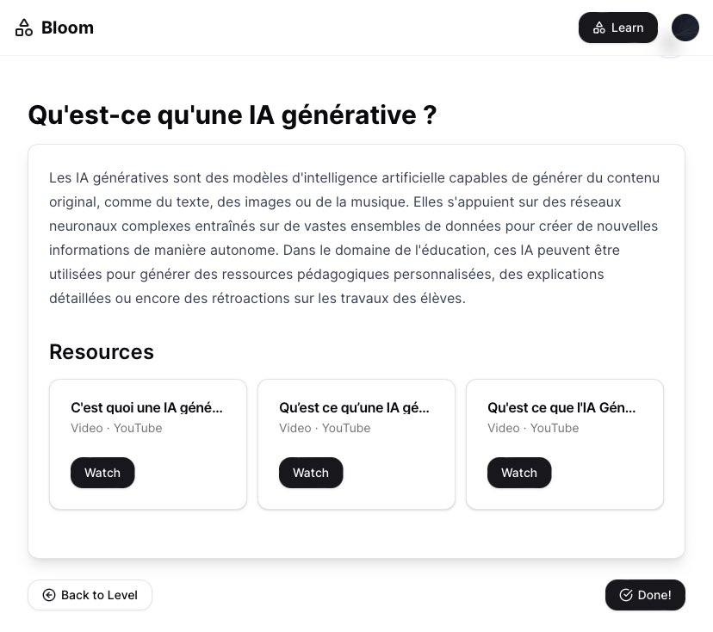Viewport: 713px width, 632px height.
Task: Click the Bloom brand name text
Action: click(67, 28)
